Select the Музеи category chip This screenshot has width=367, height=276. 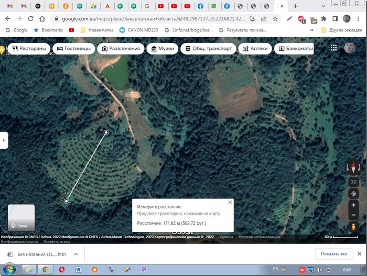[162, 49]
